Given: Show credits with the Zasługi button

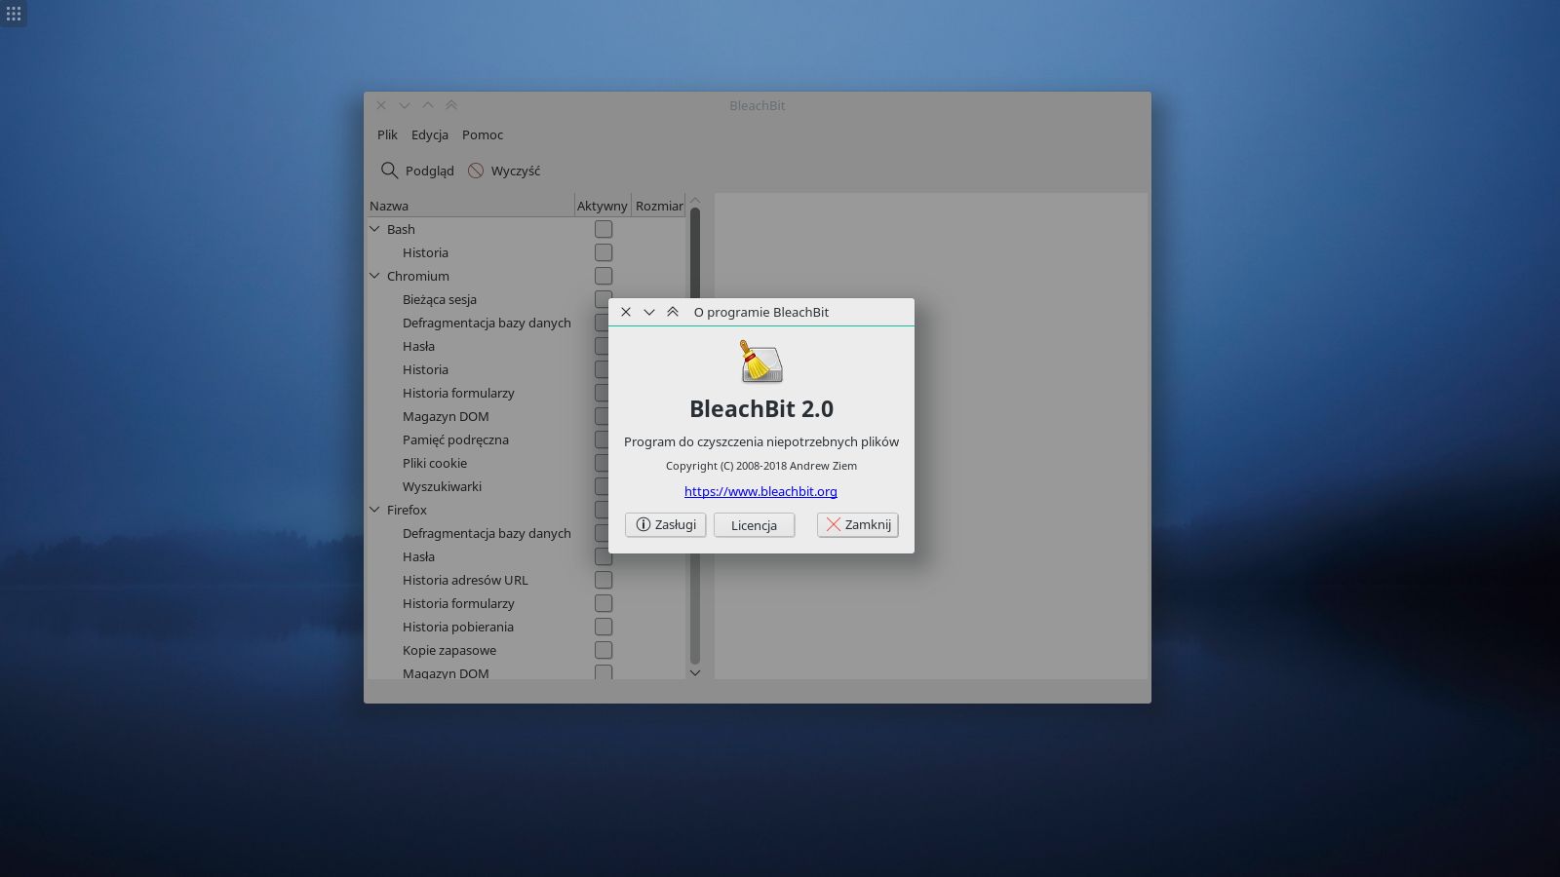Looking at the screenshot, I should pyautogui.click(x=665, y=524).
